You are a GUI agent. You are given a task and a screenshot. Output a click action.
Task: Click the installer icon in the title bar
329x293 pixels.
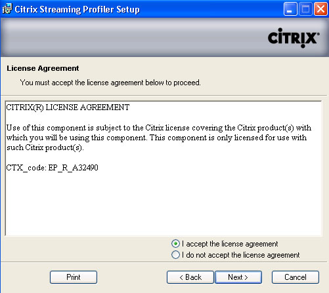coord(7,9)
